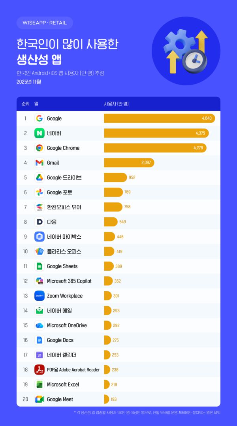
Task: Click the Google Photos pinwheel icon
Action: (39, 192)
